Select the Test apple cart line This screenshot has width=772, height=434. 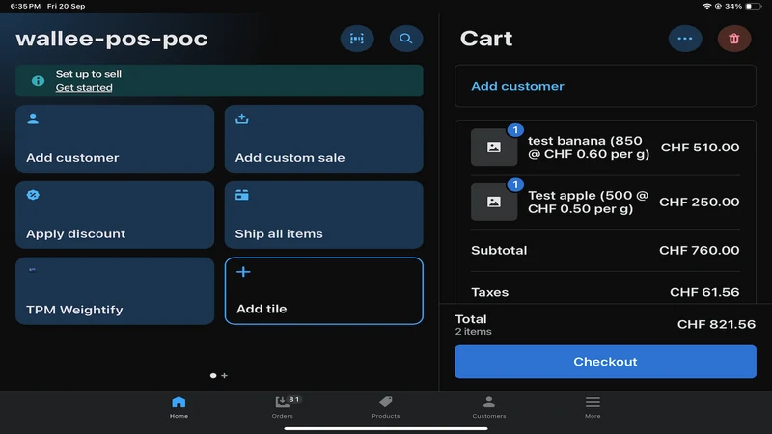tap(605, 202)
